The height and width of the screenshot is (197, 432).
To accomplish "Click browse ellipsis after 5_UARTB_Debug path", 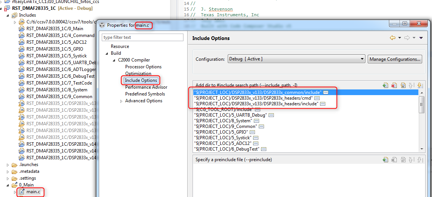I will tap(271, 115).
